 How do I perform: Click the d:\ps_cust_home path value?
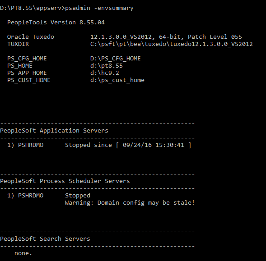click(x=117, y=80)
